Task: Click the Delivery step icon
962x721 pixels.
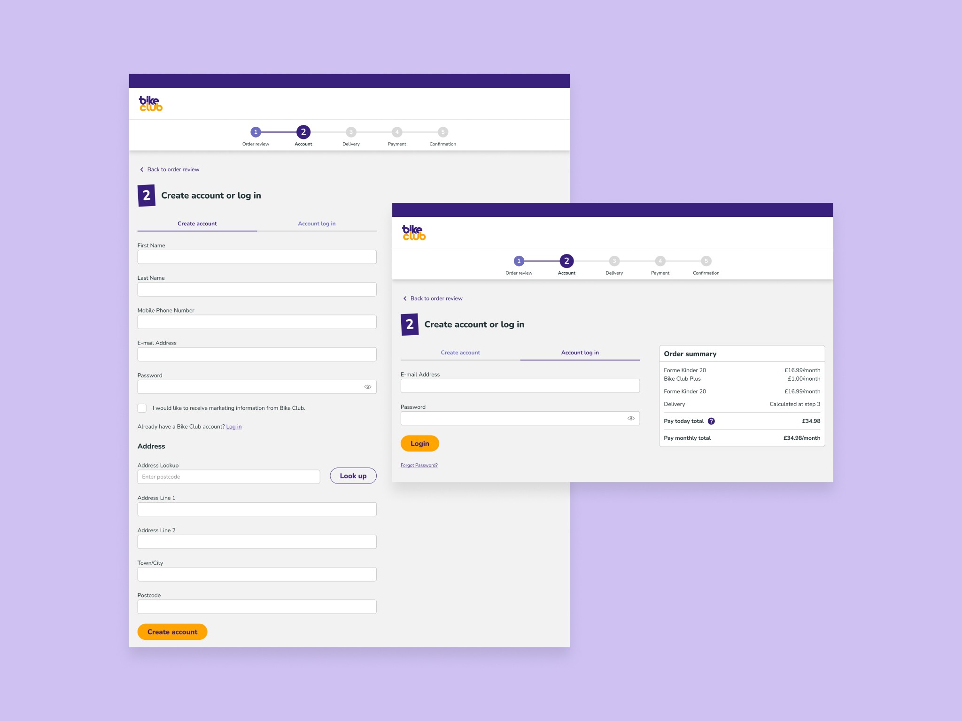Action: (349, 132)
